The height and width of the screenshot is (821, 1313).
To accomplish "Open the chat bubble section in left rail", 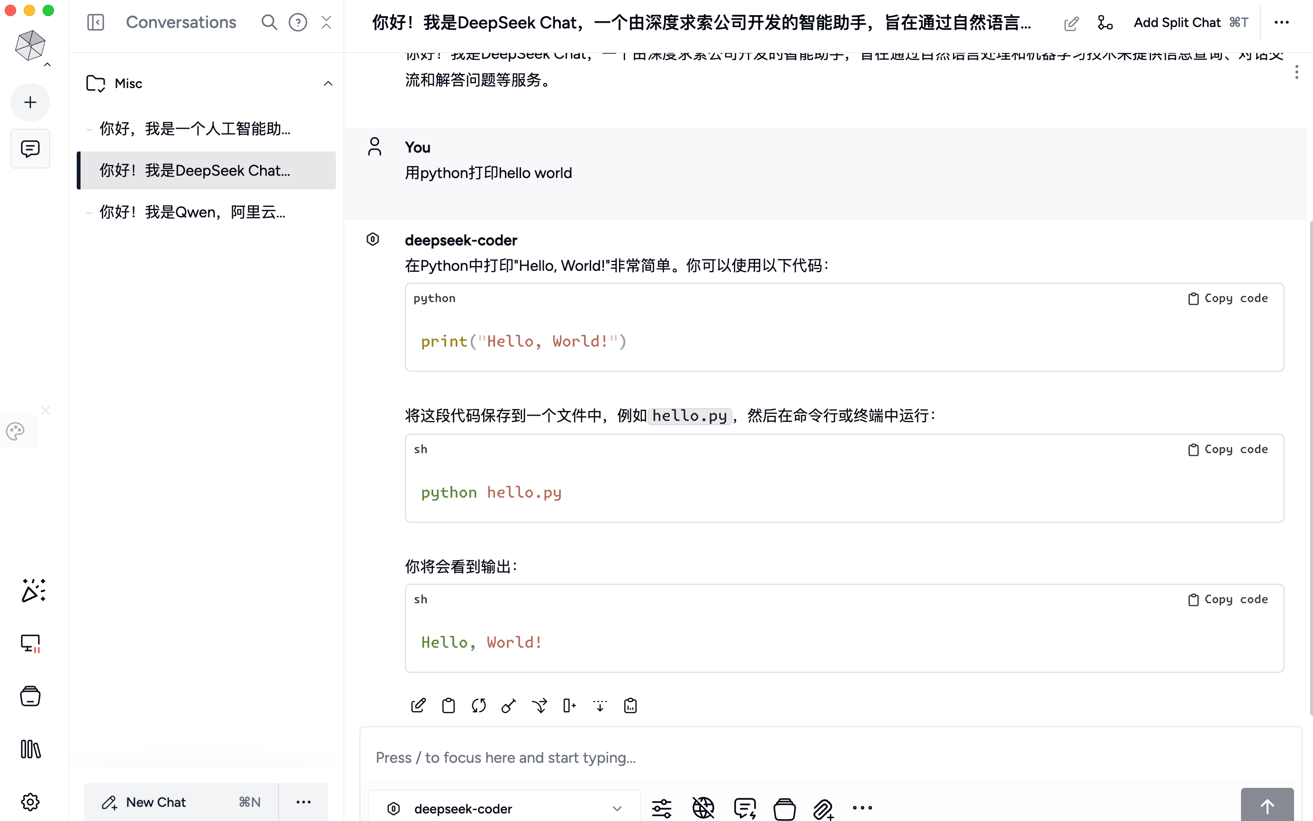I will click(30, 148).
